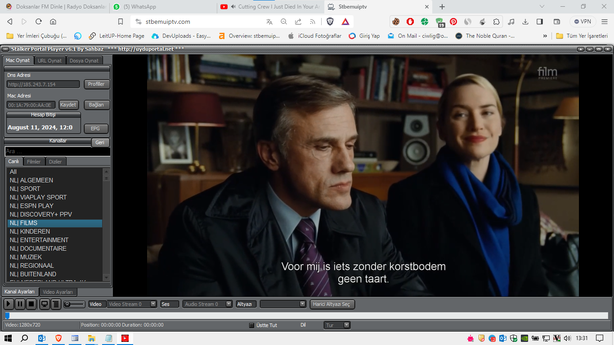Select the Canlı tab

point(13,161)
